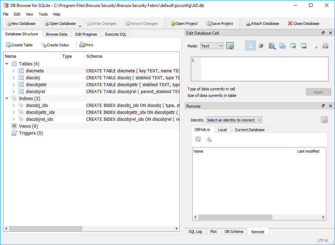Clone a database from a link

[209, 139]
